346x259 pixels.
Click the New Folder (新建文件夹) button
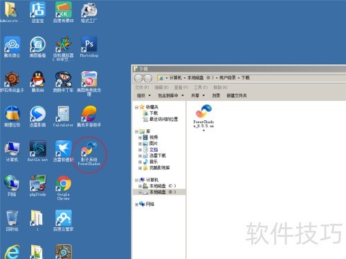point(237,95)
